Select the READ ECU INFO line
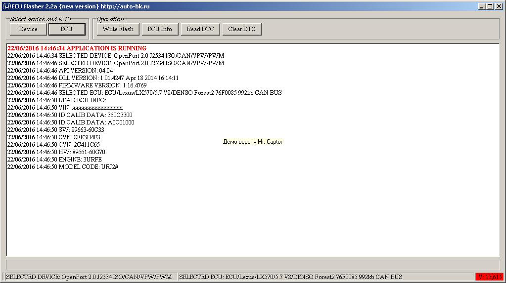This screenshot has height=283, width=506. [57, 100]
